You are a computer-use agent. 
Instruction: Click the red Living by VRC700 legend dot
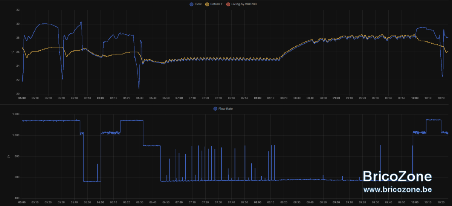(228, 4)
